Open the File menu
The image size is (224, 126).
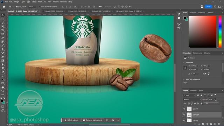(6, 2)
